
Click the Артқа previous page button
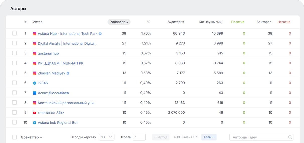161,137
